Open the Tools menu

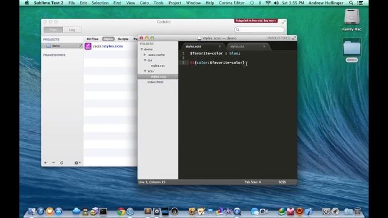pos(158,3)
